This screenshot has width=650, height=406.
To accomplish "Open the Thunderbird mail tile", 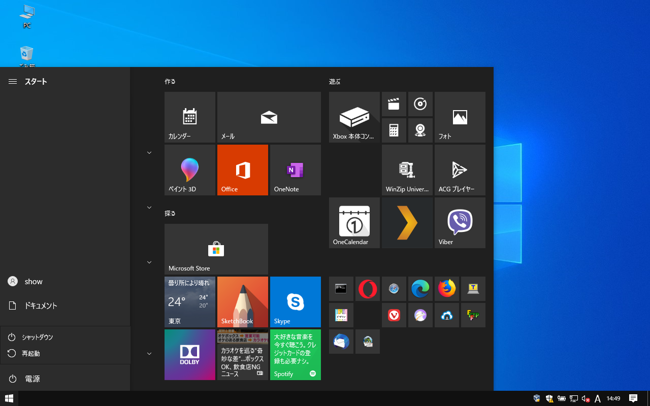I will (x=341, y=342).
